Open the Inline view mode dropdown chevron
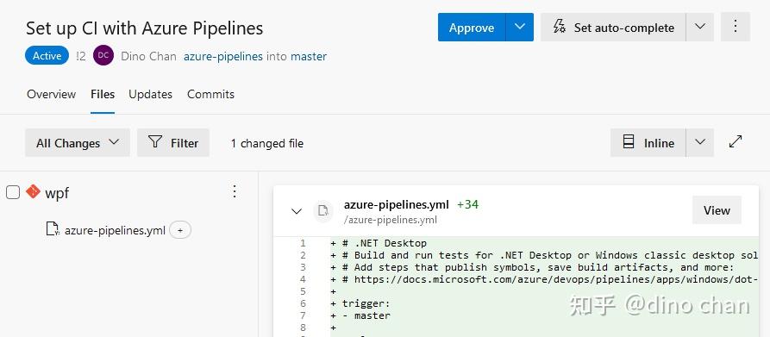 click(x=700, y=142)
